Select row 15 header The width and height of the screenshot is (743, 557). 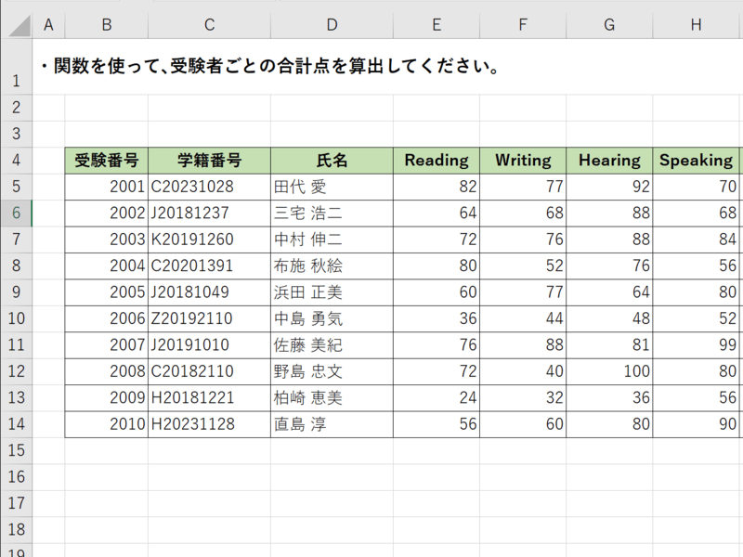[16, 451]
